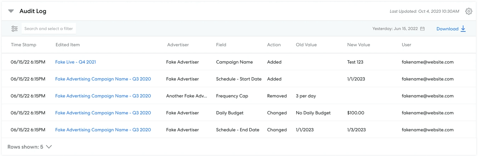Open campaign link in Frequency Cap row
478x156 pixels.
[103, 96]
